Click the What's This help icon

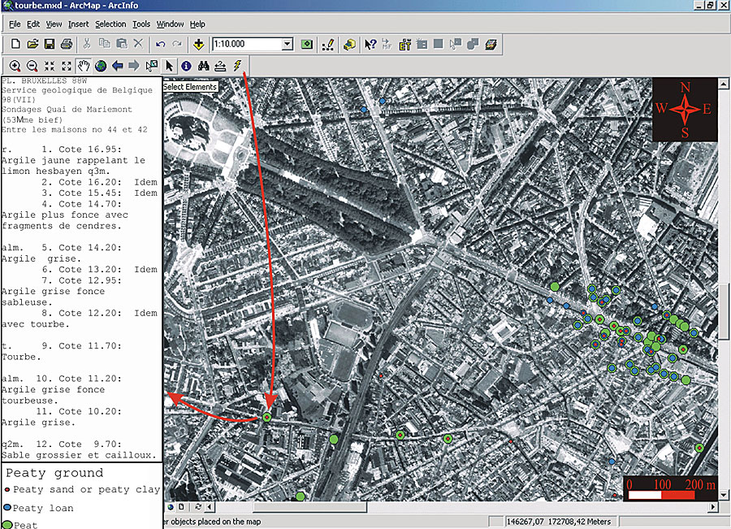pos(370,44)
